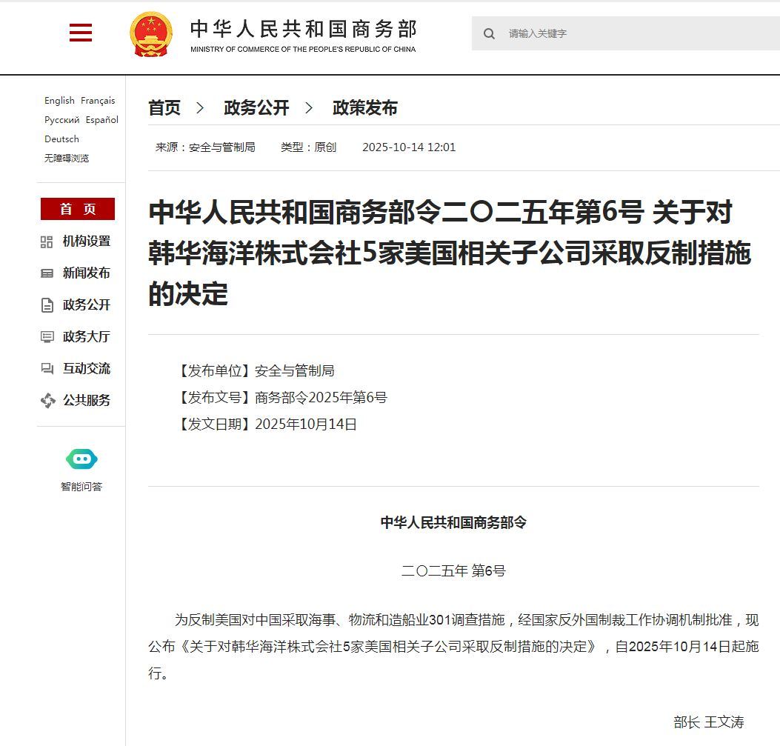Click the national emblem logo

point(150,34)
